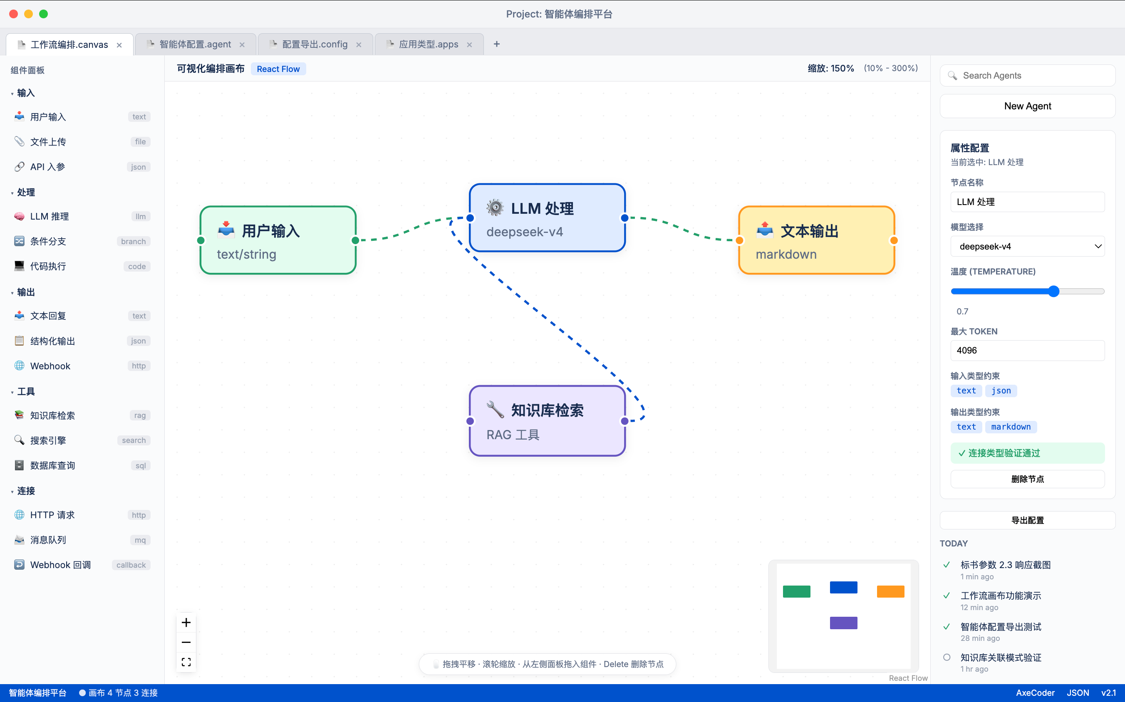Select the 知识库检索 RAG 工具 canvas node
This screenshot has height=702, width=1125.
[547, 421]
